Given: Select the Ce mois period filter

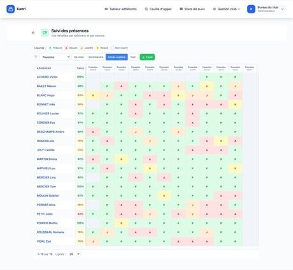Looking at the screenshot, I should coord(79,57).
